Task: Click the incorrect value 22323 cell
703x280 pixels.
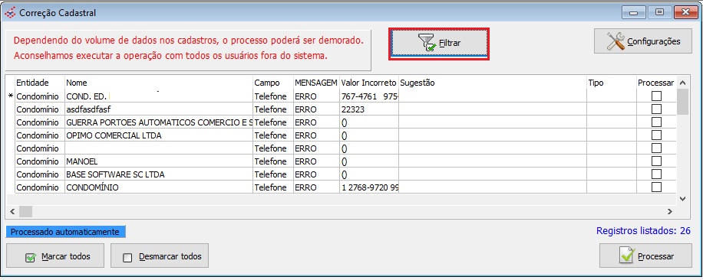Action: 369,109
